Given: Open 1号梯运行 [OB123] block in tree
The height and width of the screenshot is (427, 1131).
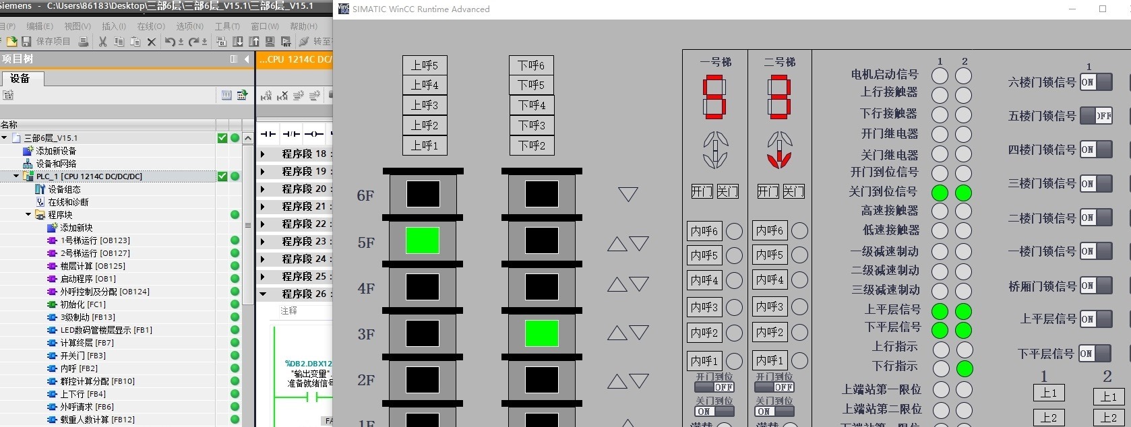Looking at the screenshot, I should click(88, 240).
